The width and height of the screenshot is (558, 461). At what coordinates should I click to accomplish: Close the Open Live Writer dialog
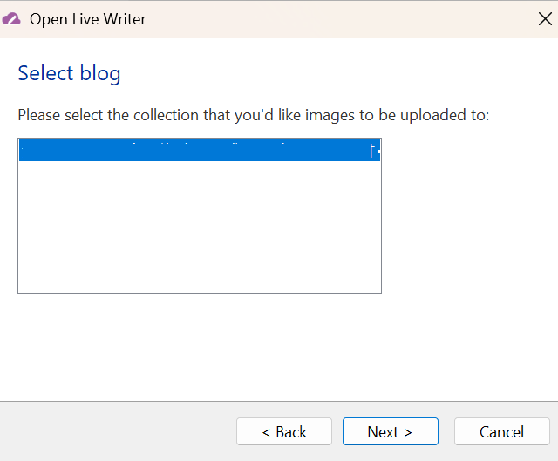coord(544,19)
